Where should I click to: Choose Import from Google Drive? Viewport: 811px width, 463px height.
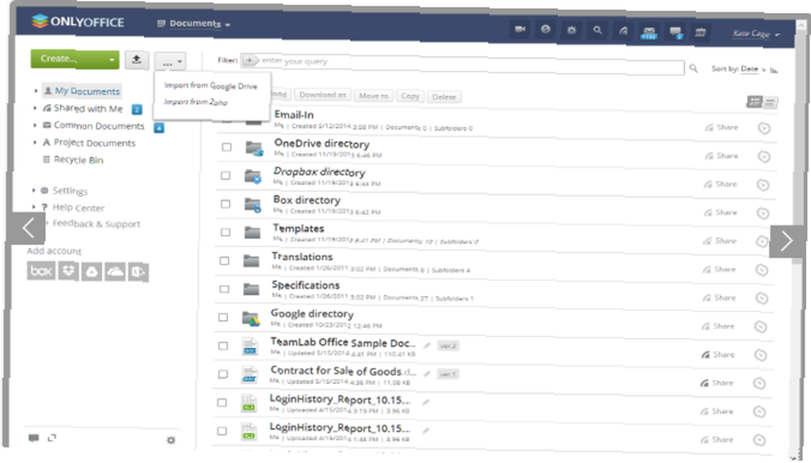pyautogui.click(x=211, y=85)
